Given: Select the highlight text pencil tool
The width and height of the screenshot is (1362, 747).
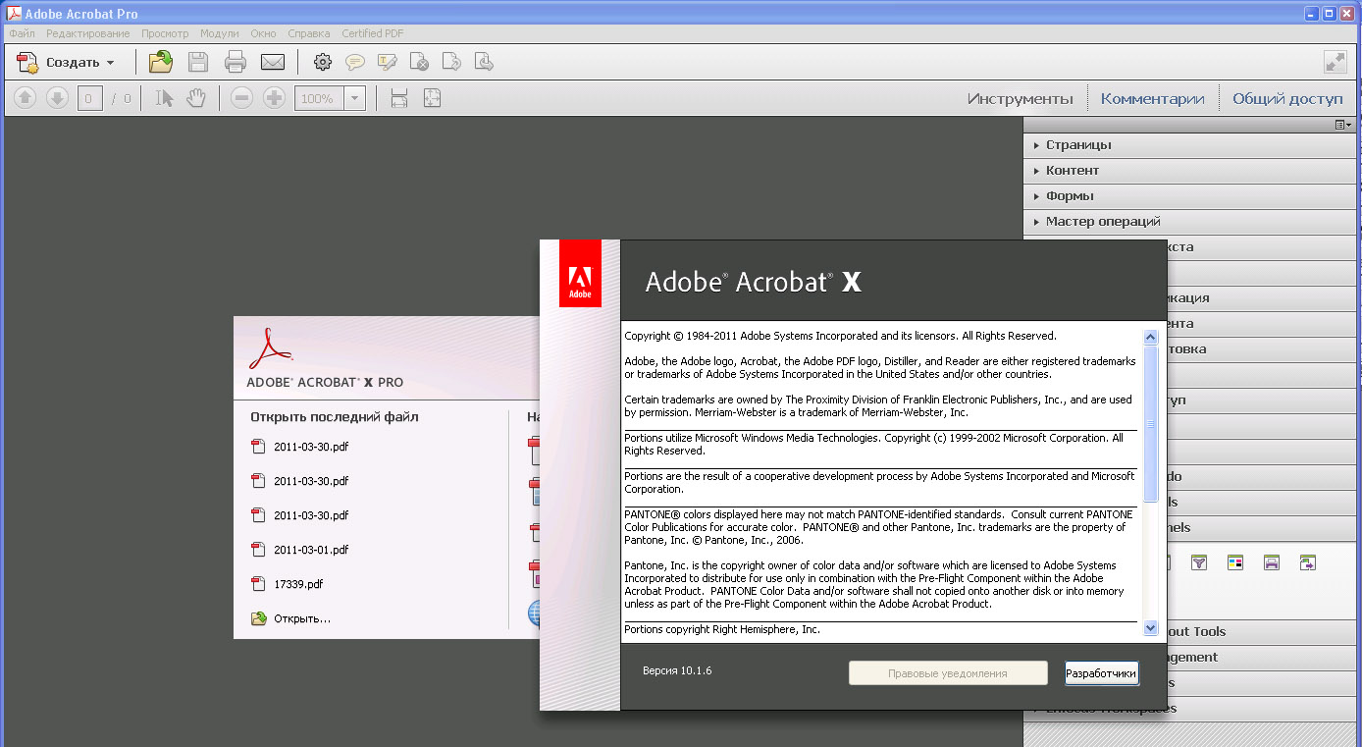Looking at the screenshot, I should tap(388, 62).
